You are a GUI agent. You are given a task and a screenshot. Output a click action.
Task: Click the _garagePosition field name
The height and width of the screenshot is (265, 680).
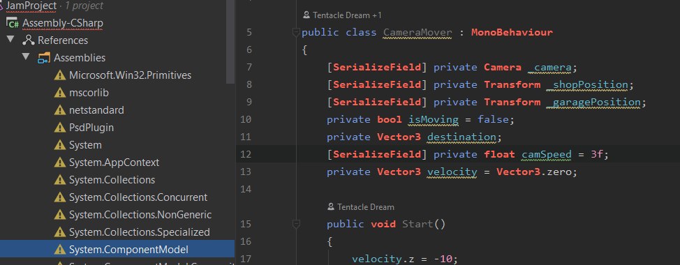click(593, 103)
